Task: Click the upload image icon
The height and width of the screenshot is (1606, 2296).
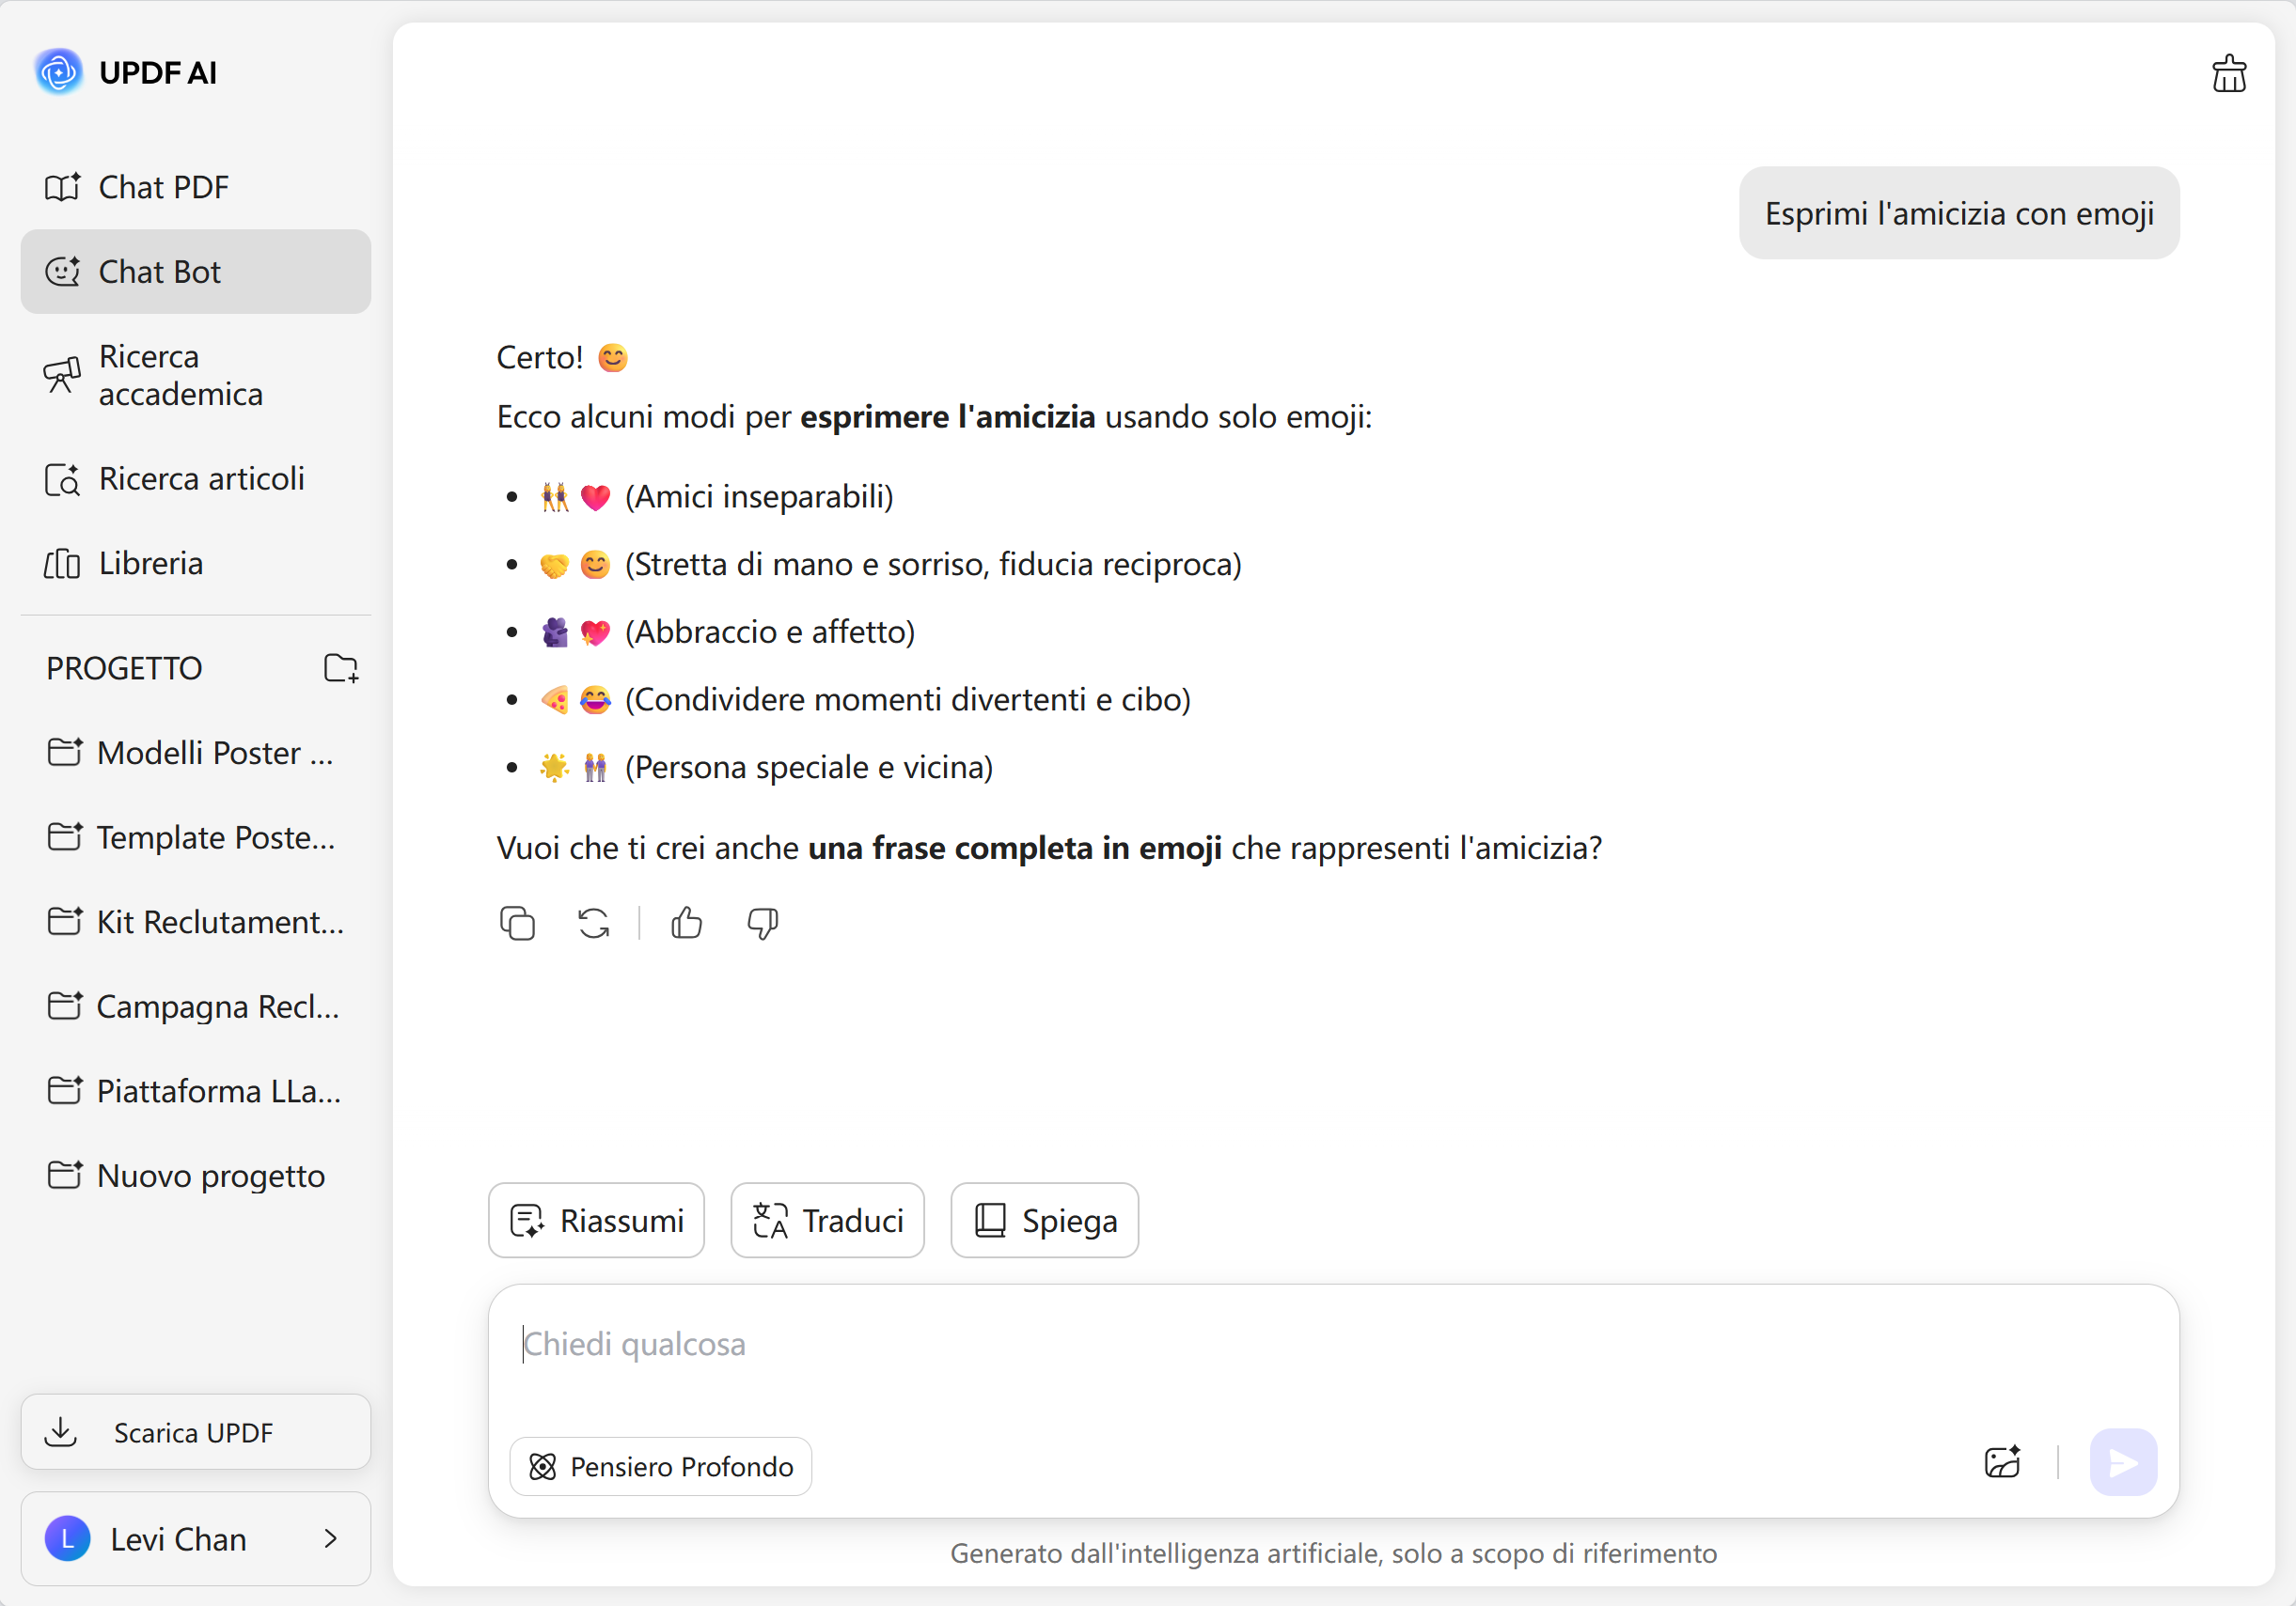Action: pyautogui.click(x=2002, y=1463)
